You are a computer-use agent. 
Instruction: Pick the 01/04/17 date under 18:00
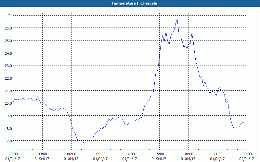point(188,159)
